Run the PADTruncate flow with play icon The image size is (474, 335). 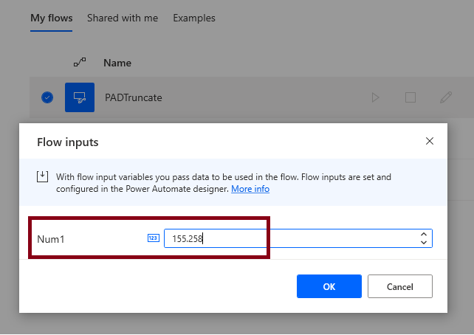pyautogui.click(x=375, y=97)
